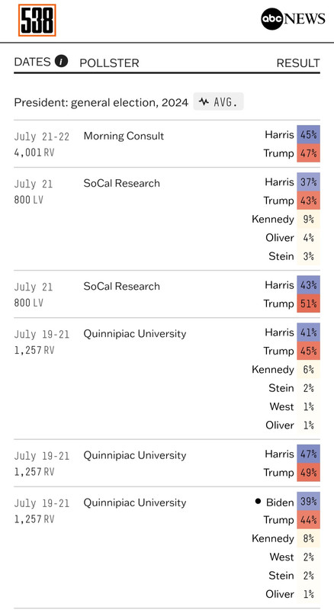The width and height of the screenshot is (334, 610).
Task: Click the Trump 44% result swatch
Action: pyautogui.click(x=308, y=520)
